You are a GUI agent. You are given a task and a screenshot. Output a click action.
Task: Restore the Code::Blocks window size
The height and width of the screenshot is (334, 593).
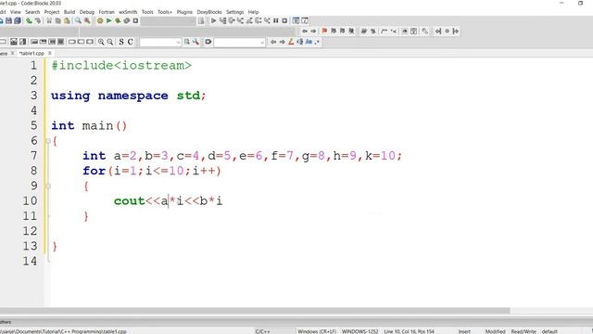pyautogui.click(x=581, y=3)
